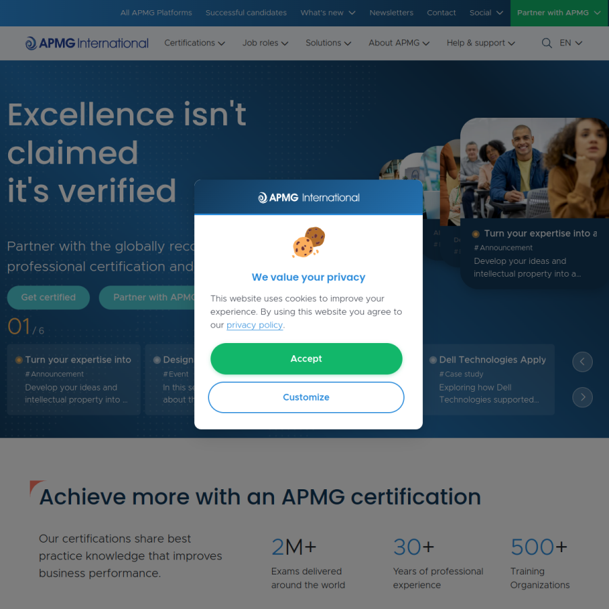
Task: Expand the Social dropdown
Action: 487,13
